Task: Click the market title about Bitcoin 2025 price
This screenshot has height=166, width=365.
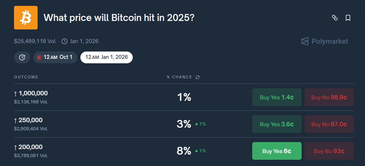Action: [x=119, y=18]
